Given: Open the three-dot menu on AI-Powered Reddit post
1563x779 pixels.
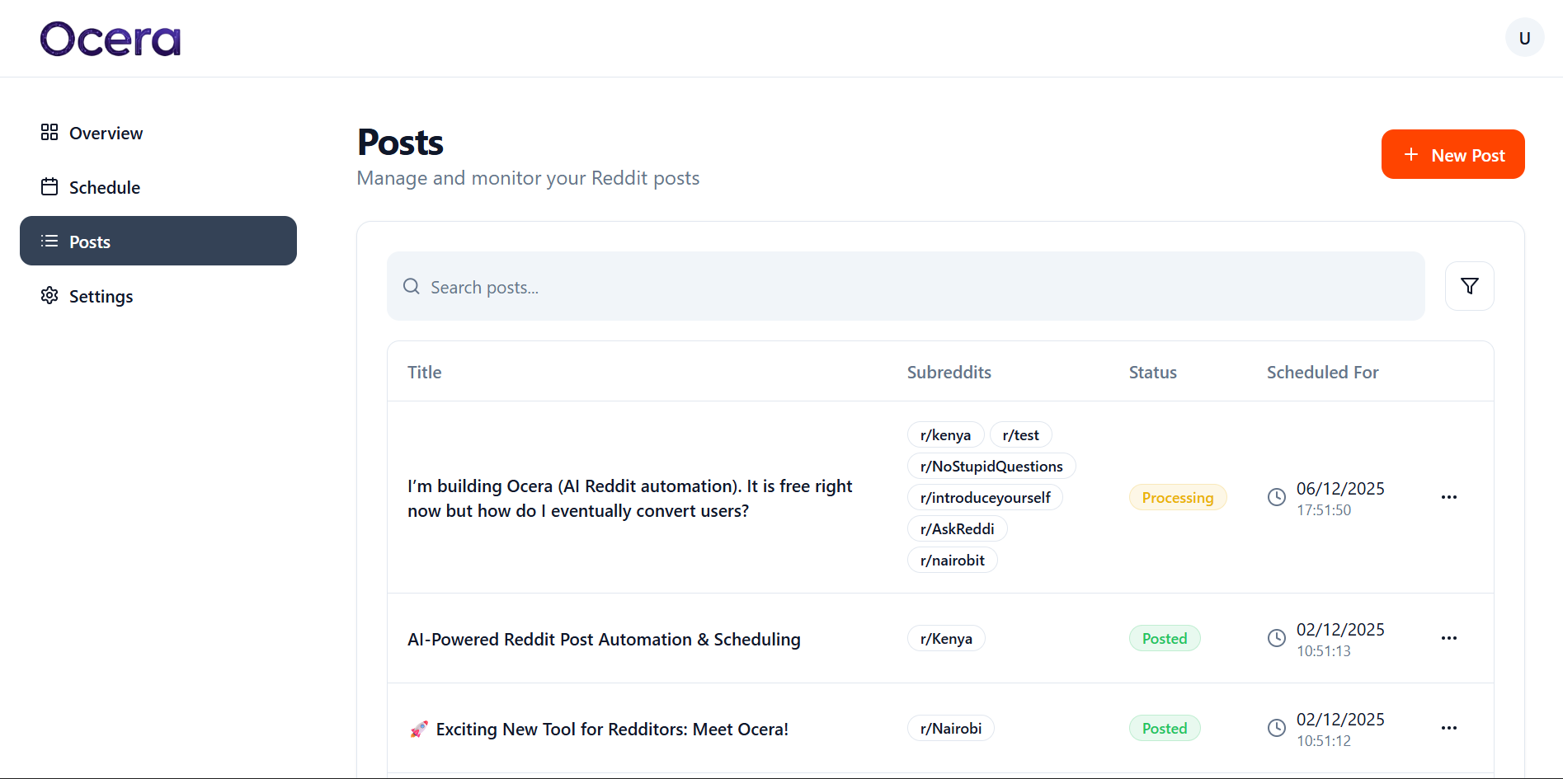Looking at the screenshot, I should [x=1449, y=638].
